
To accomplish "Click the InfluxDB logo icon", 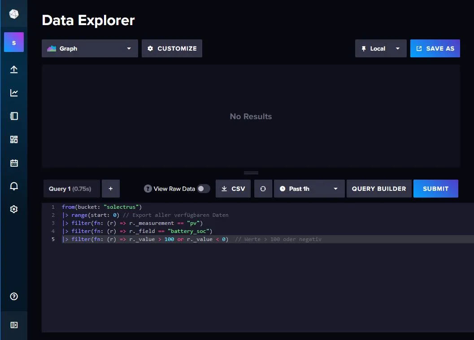I will point(14,14).
